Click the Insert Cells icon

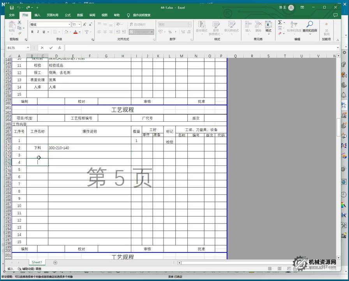click(247, 25)
